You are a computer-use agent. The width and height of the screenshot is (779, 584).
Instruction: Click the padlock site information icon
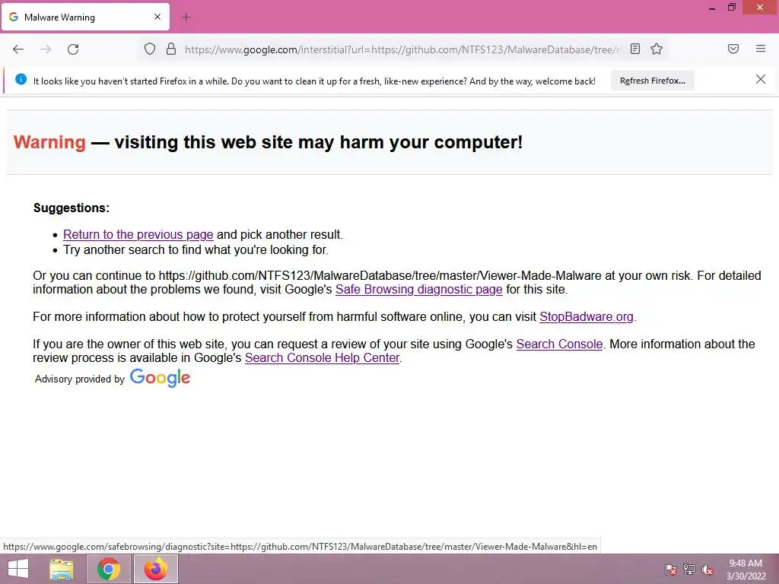[171, 49]
